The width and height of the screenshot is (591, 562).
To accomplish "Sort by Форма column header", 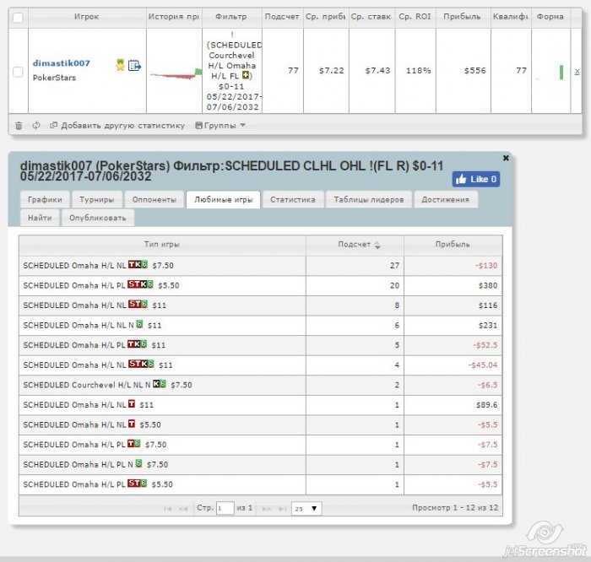I will point(550,17).
